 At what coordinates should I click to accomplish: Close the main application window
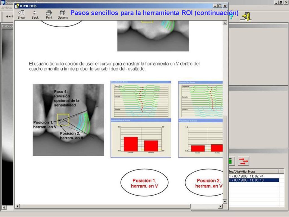[286, 2]
